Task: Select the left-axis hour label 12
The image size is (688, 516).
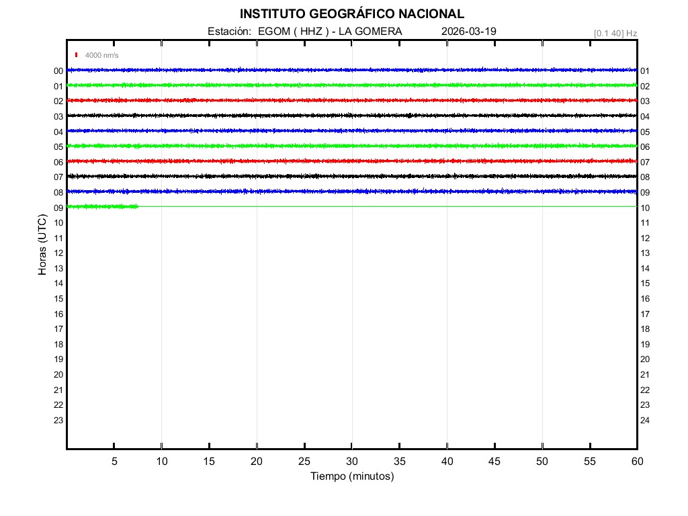Action: (x=58, y=253)
